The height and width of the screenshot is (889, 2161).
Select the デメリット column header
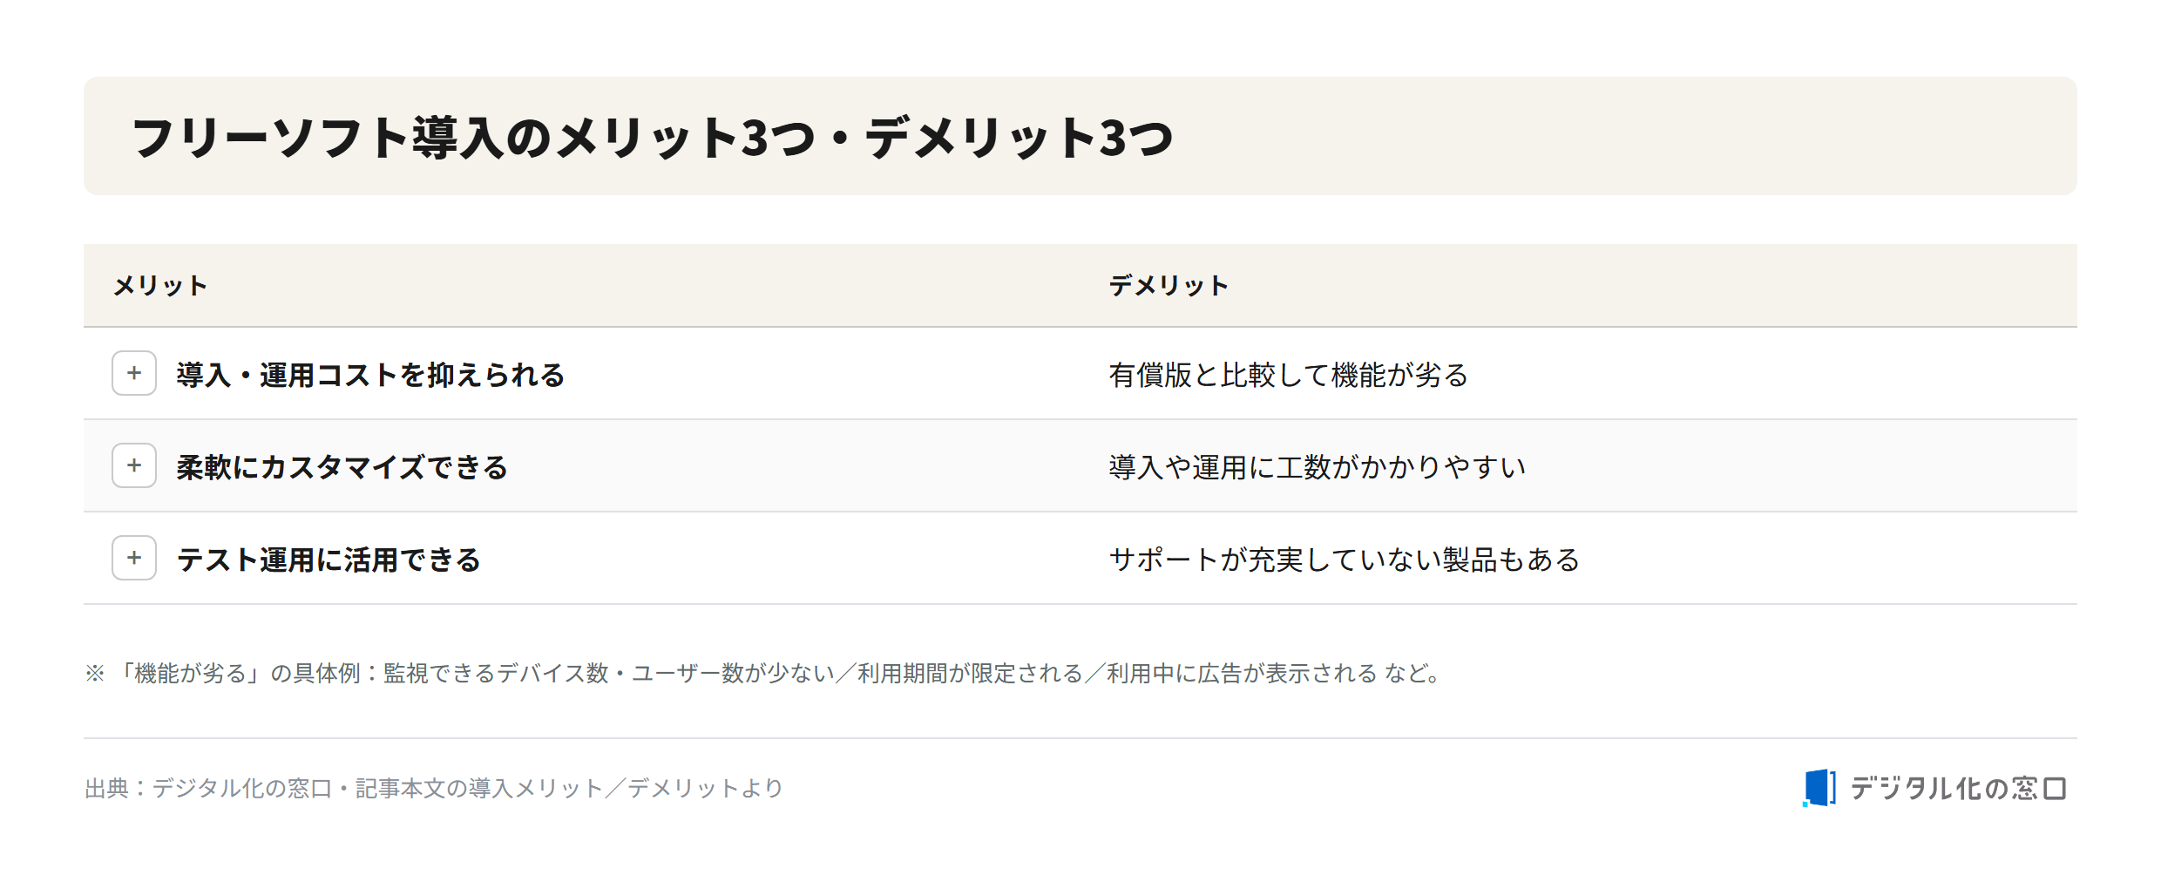point(1169,286)
